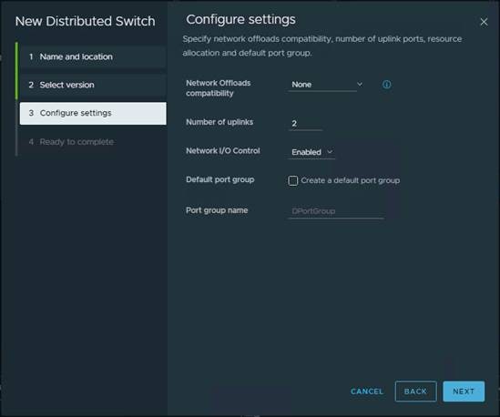
Task: Open the Network I/O Control dropdown
Action: point(311,152)
